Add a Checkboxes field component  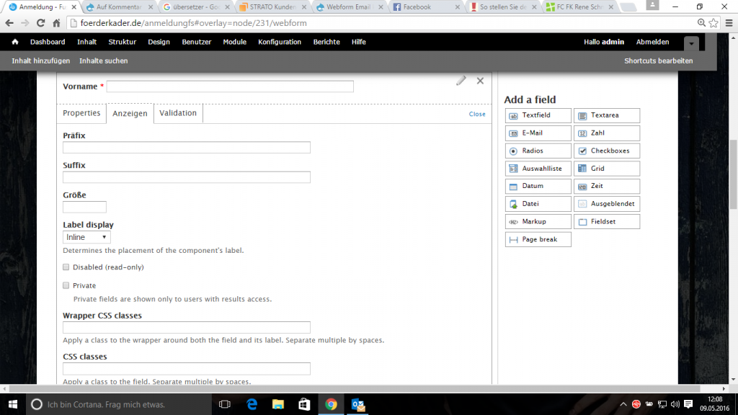click(607, 151)
